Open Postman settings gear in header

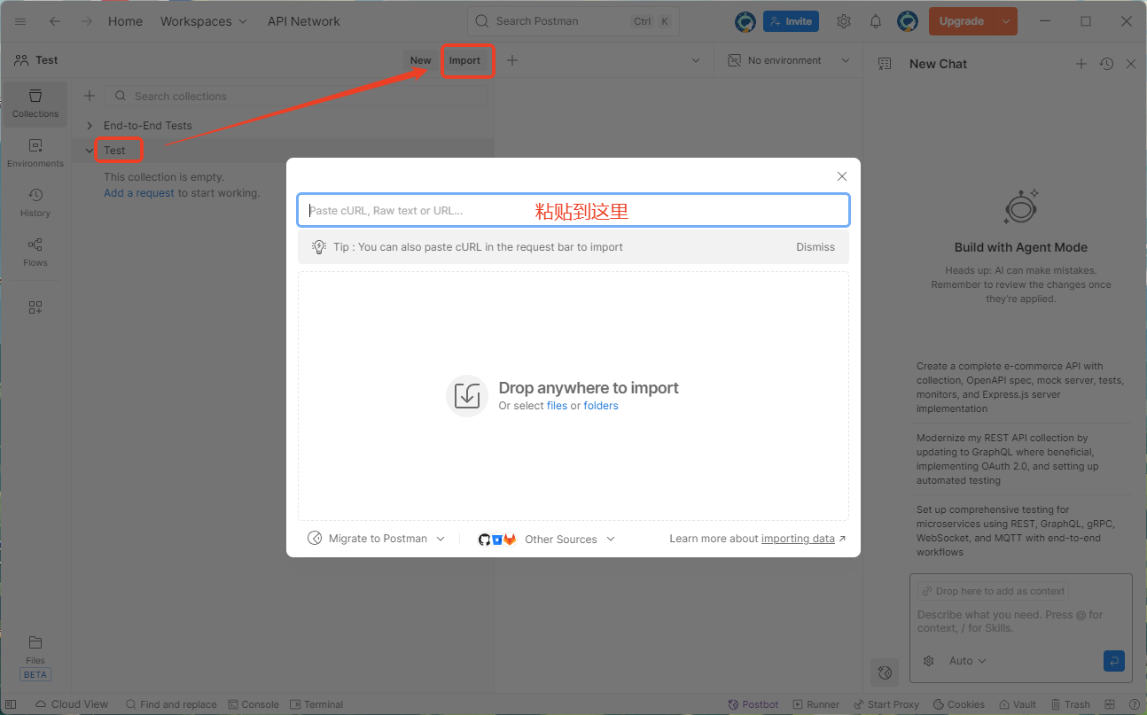click(844, 21)
